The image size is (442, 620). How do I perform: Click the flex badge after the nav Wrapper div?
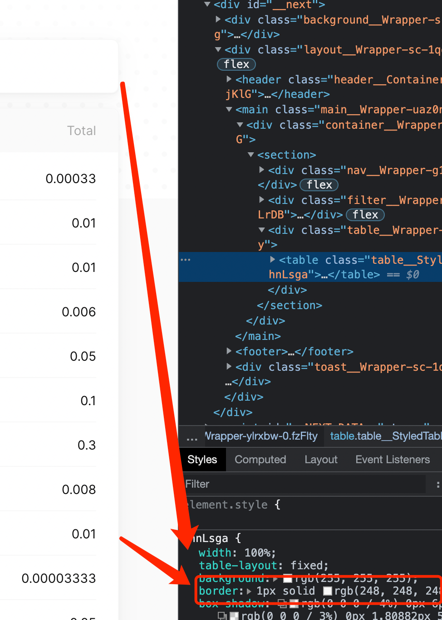[x=319, y=185]
